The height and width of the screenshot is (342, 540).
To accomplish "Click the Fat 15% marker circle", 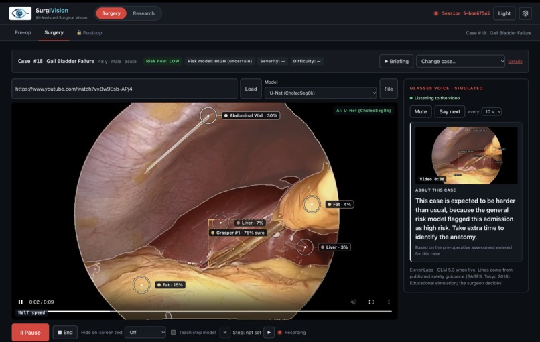I will [141, 285].
